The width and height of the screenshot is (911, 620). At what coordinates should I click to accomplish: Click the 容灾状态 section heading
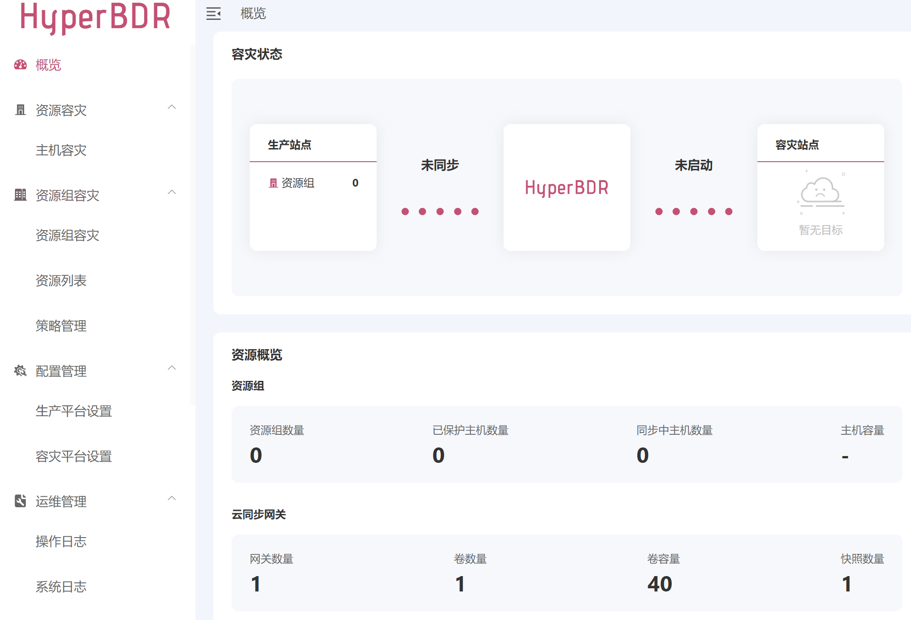257,54
